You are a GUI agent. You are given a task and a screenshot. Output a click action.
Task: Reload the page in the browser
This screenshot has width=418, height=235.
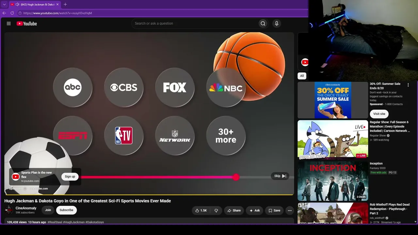point(12,13)
